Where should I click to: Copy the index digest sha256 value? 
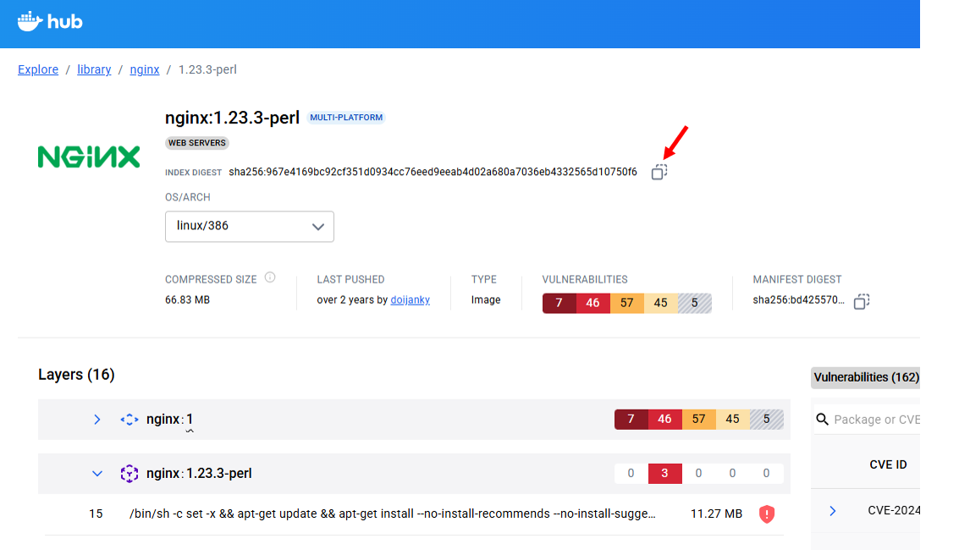659,172
